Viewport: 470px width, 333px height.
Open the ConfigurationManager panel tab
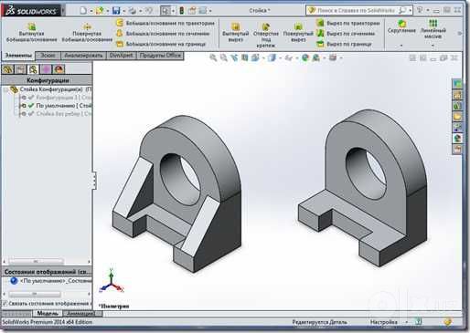tap(33, 69)
